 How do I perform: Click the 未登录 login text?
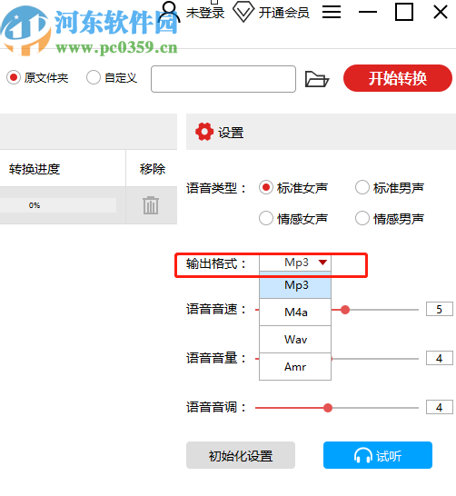tap(205, 13)
